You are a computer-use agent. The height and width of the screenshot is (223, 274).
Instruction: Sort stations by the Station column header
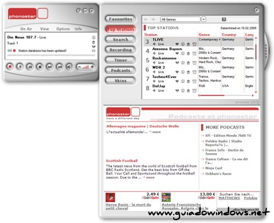[x=151, y=35]
